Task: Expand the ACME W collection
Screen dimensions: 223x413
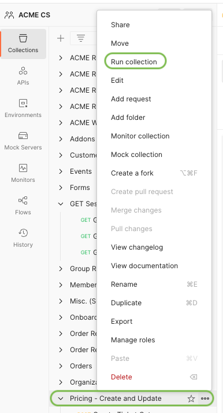Action: (61, 123)
